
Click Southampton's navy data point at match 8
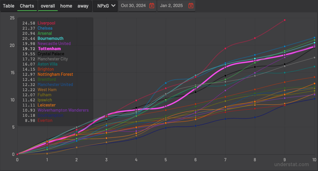click(x=255, y=117)
